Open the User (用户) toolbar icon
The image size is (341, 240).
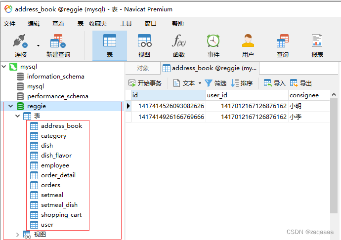248,41
